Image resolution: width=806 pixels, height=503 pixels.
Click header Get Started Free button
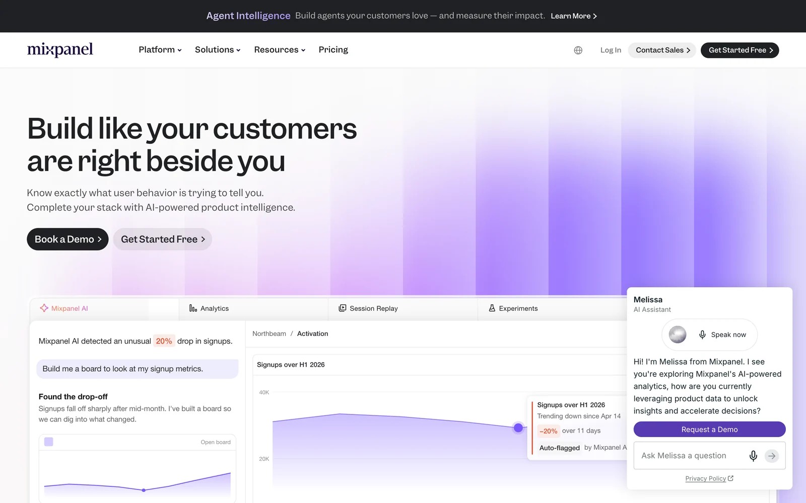click(740, 50)
